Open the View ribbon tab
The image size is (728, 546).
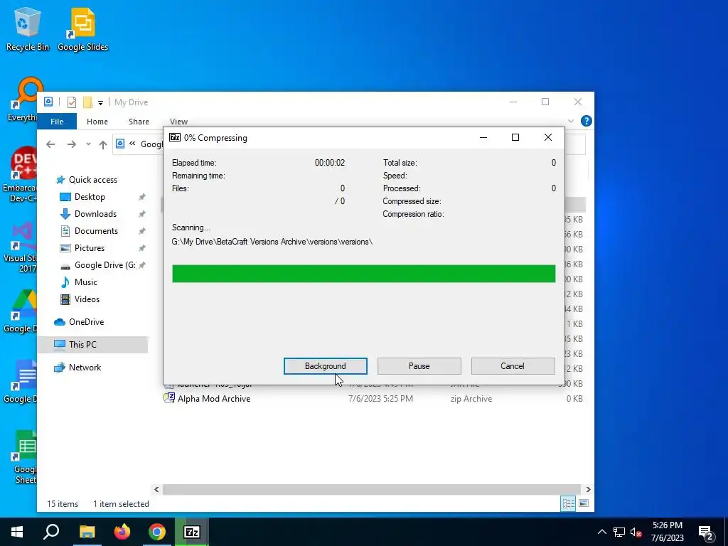(x=178, y=121)
